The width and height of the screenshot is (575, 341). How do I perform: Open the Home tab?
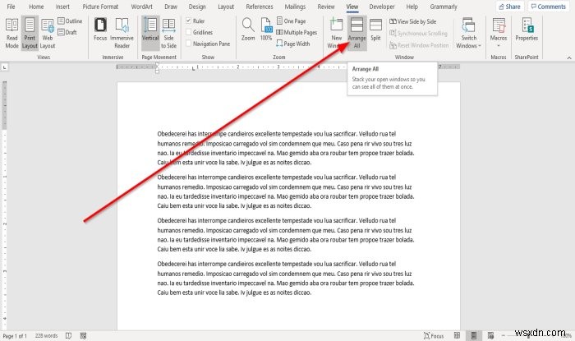(36, 7)
